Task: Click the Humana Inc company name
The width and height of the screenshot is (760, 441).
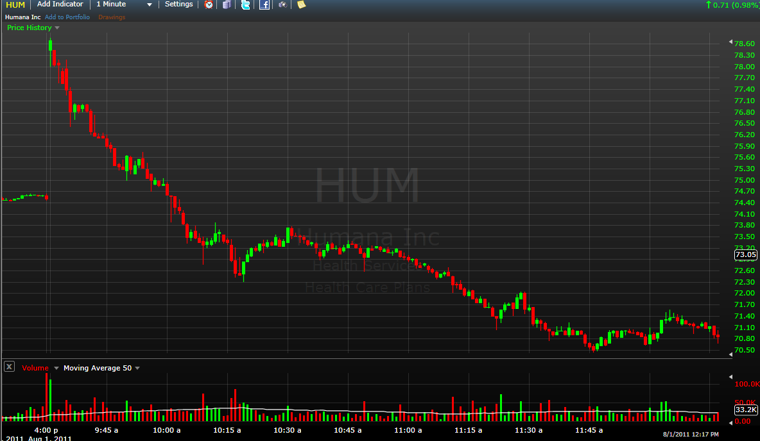Action: (22, 17)
